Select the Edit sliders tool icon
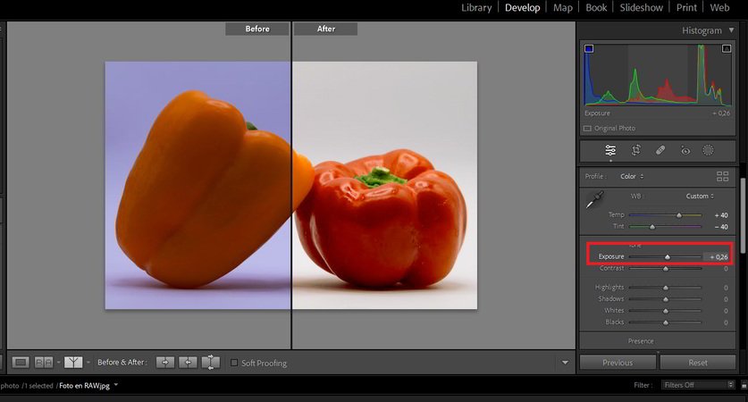748x402 pixels. 610,150
